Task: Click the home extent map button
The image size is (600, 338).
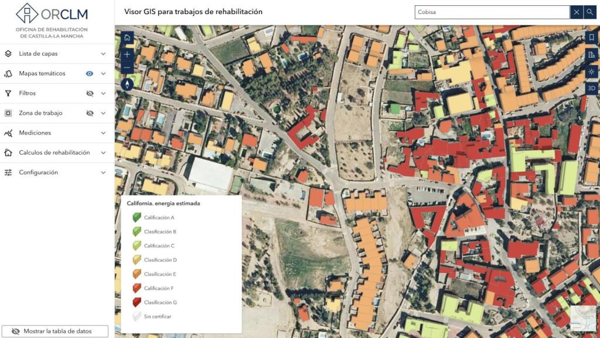Action: click(x=127, y=38)
